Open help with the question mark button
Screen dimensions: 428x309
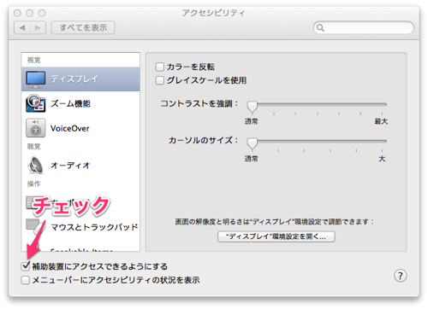(401, 276)
